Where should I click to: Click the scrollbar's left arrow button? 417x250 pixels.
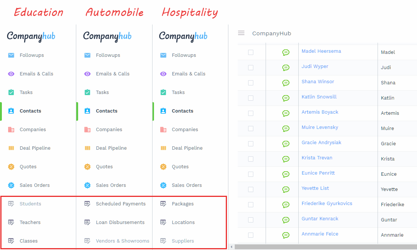pyautogui.click(x=231, y=247)
